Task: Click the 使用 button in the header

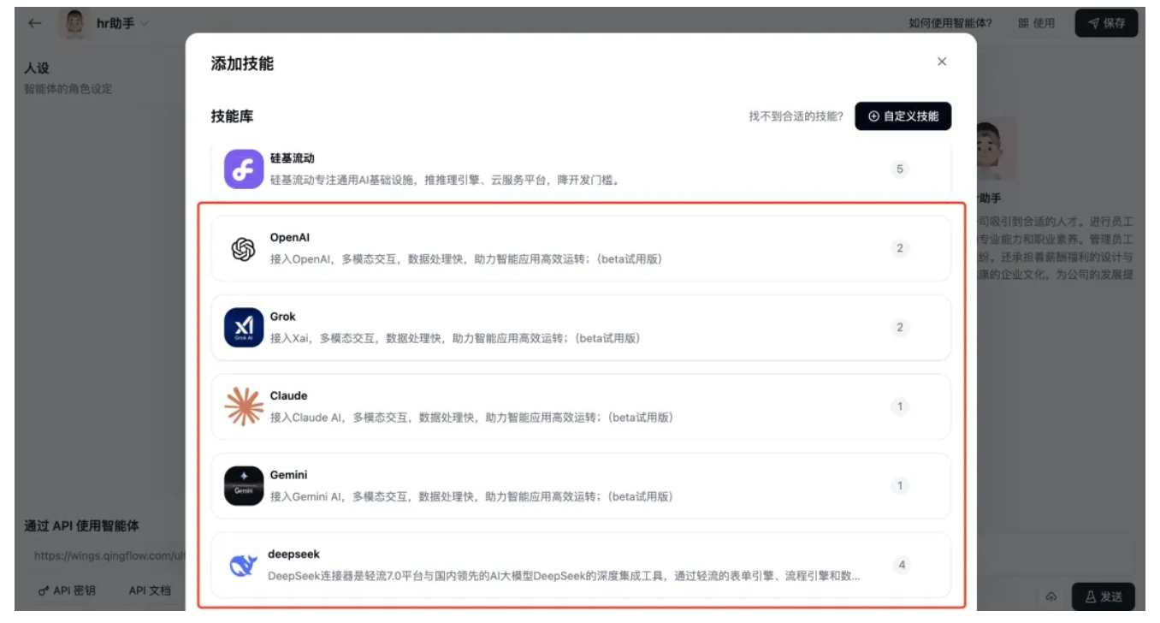Action: (1036, 23)
